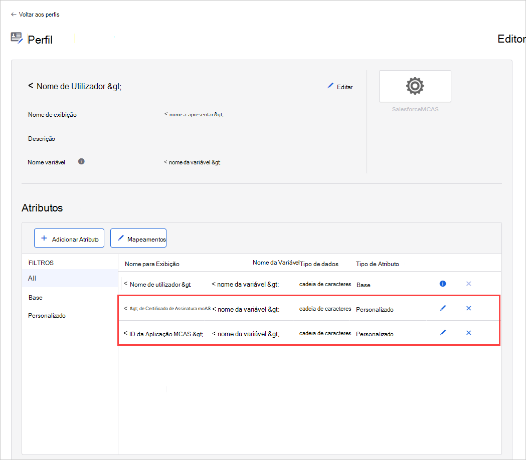The height and width of the screenshot is (460, 526).
Task: Select the Base filter
Action: point(35,297)
